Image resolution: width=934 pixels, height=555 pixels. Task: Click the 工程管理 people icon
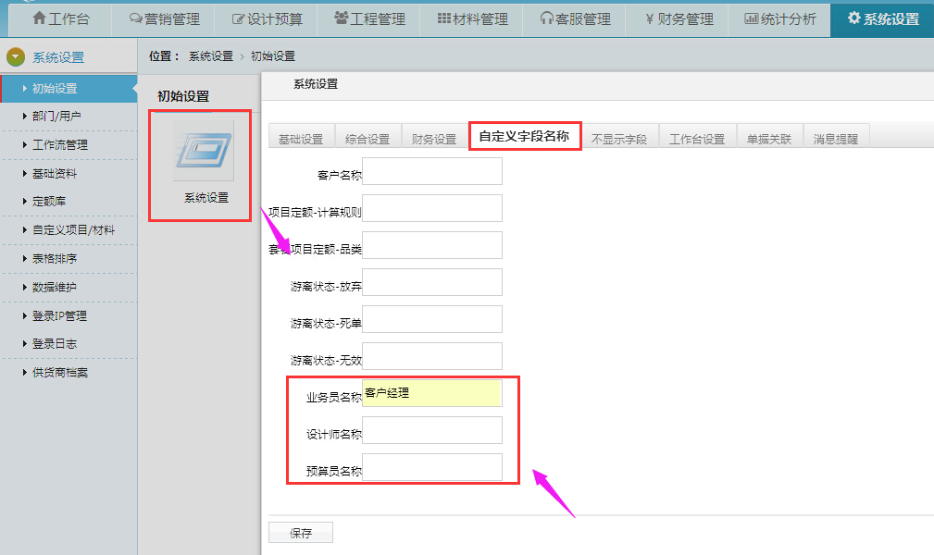tap(342, 18)
